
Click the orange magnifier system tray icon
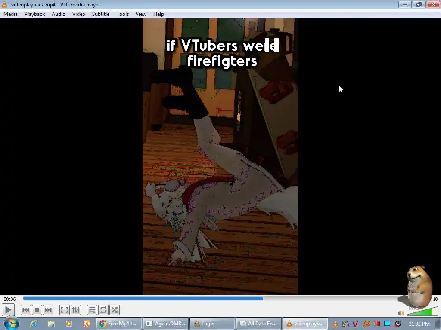(x=366, y=324)
